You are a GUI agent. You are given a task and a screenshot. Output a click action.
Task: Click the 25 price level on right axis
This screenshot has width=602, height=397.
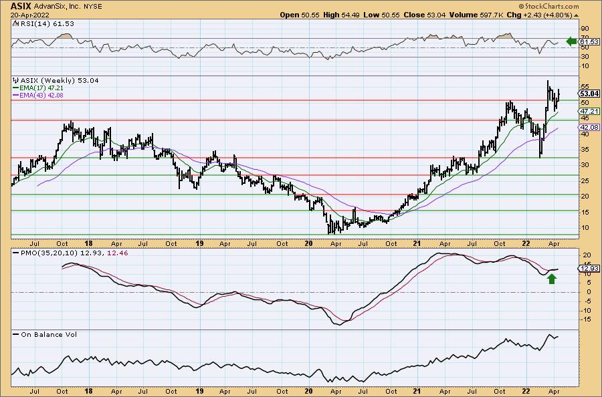pyautogui.click(x=585, y=181)
